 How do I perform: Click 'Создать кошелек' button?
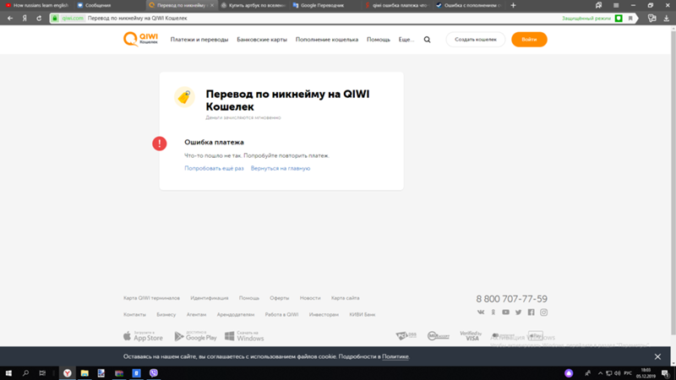coord(475,40)
